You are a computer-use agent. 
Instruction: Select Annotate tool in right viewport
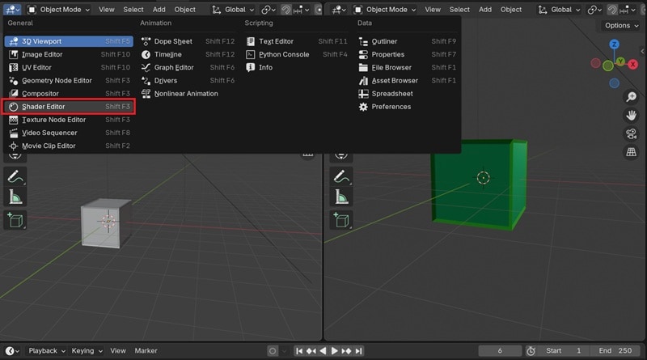(341, 176)
